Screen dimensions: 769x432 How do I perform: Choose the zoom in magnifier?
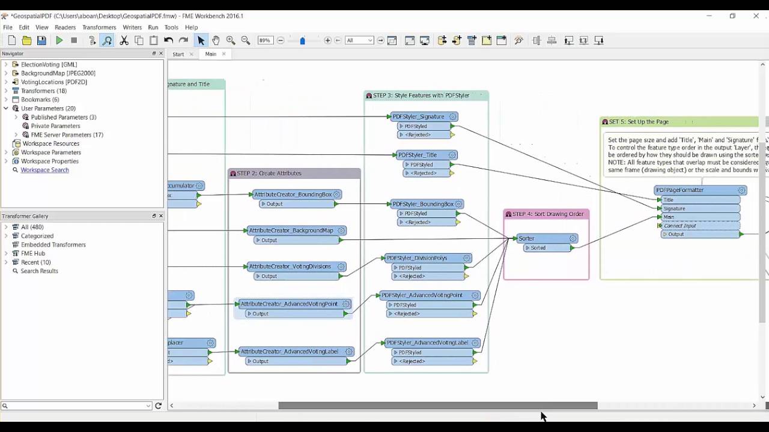(231, 40)
